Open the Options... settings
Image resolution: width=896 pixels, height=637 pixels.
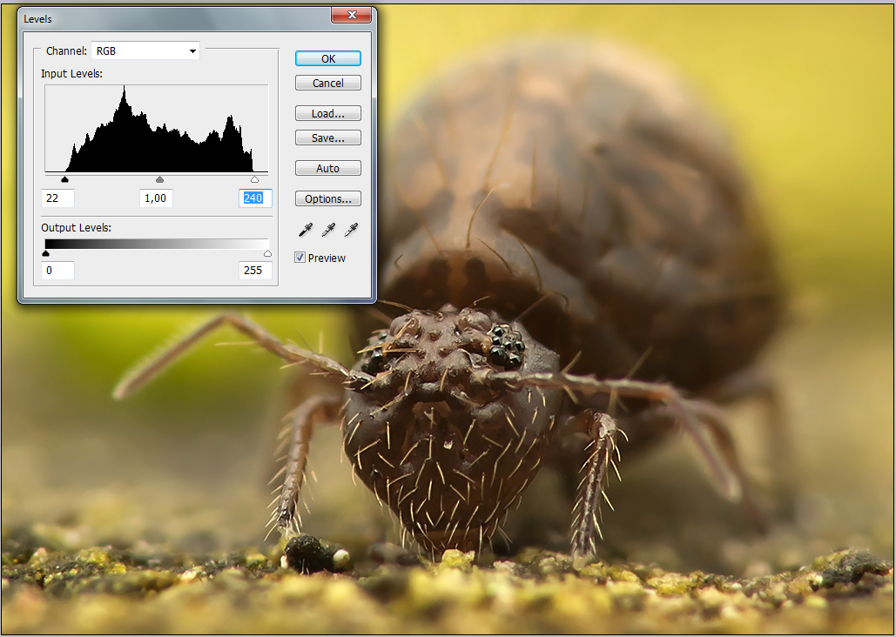(x=327, y=199)
